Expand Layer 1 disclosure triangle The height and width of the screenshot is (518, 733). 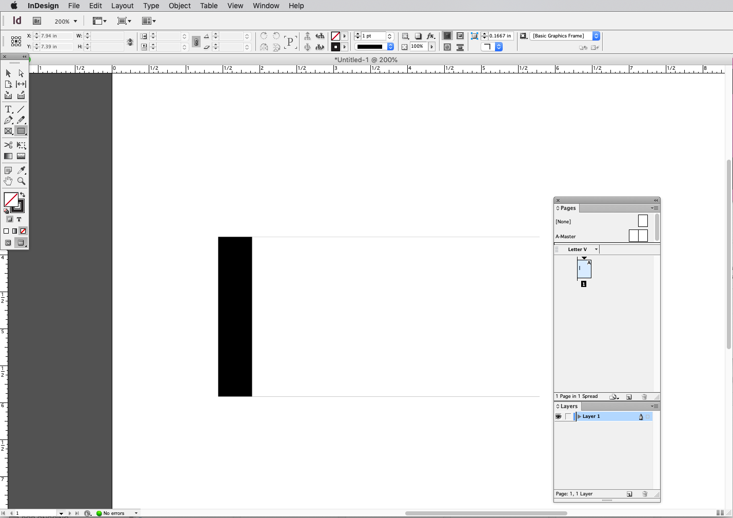(580, 416)
